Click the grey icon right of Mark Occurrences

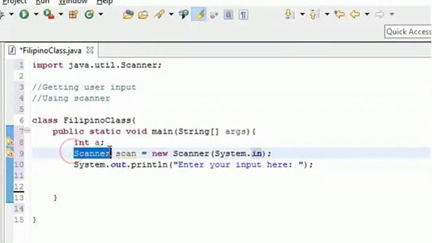coord(214,15)
